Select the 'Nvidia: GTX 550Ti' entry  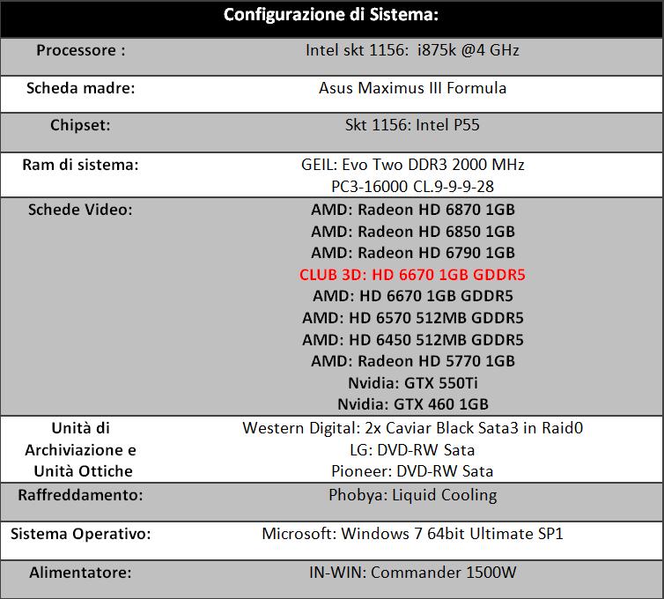[412, 383]
